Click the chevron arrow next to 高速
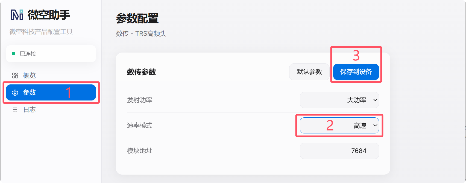Screen dimensions: 466x183 [x=375, y=125]
